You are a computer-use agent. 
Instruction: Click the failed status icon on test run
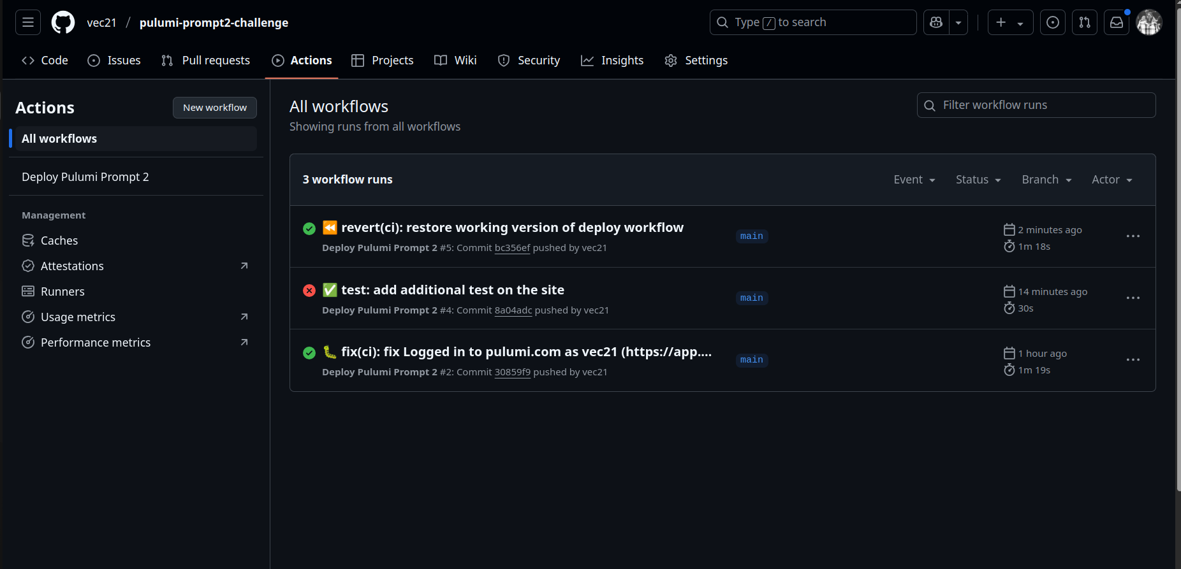[309, 291]
